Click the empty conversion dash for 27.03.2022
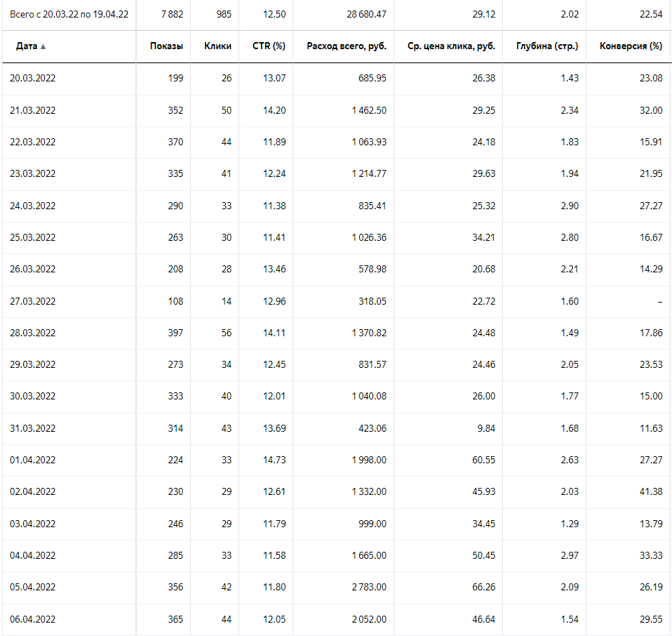Screen dimensions: 672x636 [x=659, y=301]
